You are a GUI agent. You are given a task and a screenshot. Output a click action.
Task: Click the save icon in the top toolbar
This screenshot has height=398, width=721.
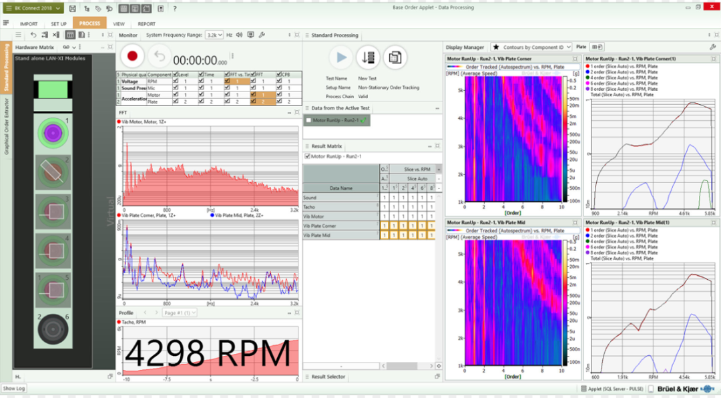(73, 8)
